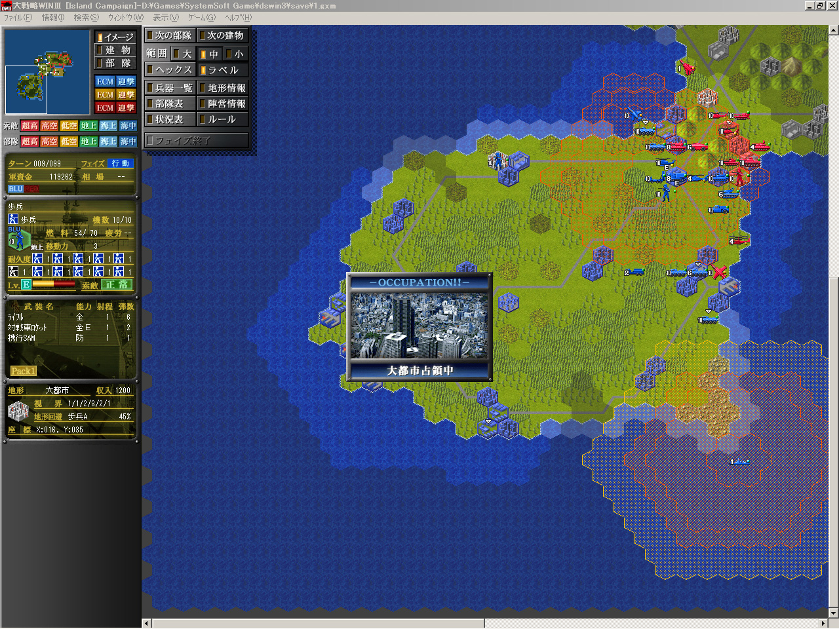Select the red X-shaped aircraft near the airport
Image resolution: width=839 pixels, height=629 pixels.
[719, 272]
